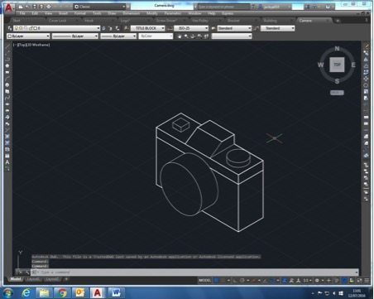Open the ISO-25 dimension style dropdown

coord(191,28)
